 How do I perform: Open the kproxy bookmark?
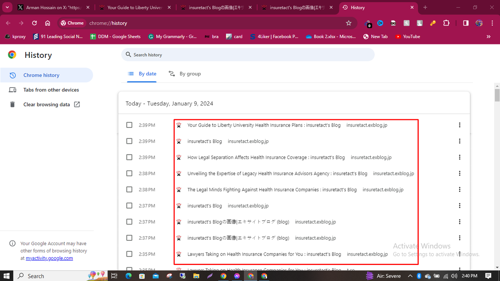click(x=15, y=36)
